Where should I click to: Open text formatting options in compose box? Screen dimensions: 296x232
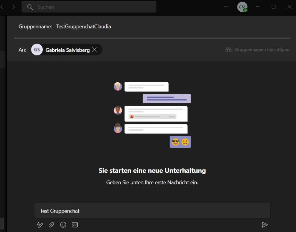pyautogui.click(x=39, y=225)
